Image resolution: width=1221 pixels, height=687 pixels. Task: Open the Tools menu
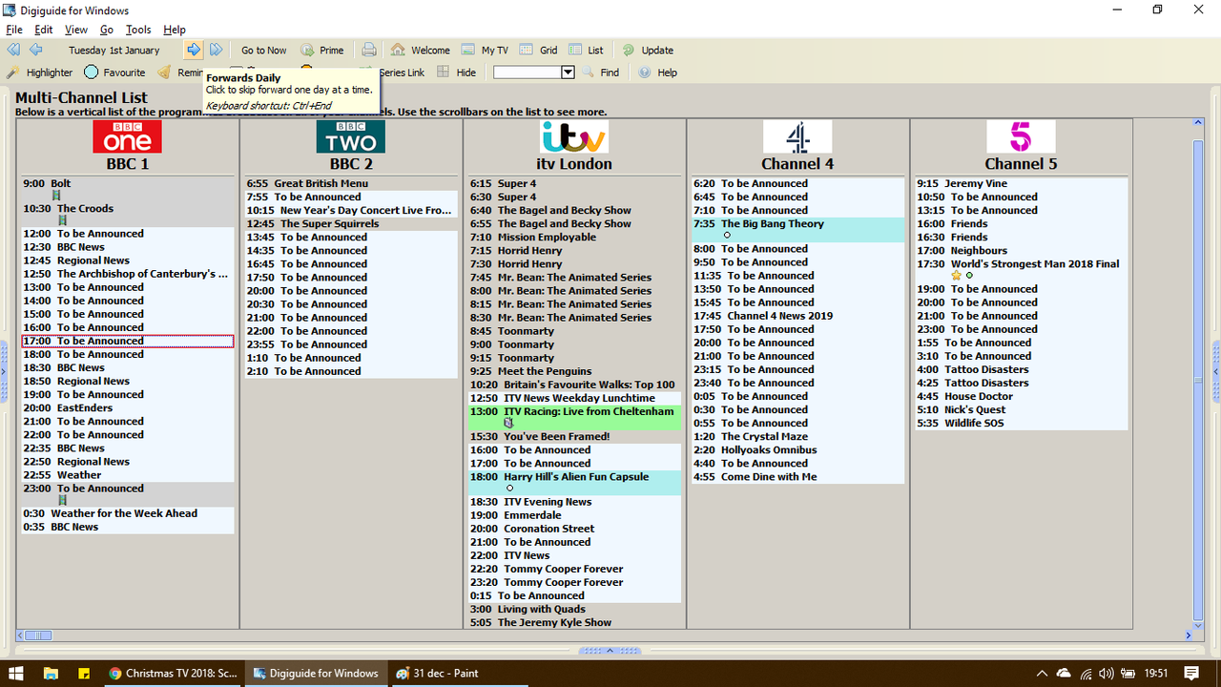coord(138,30)
